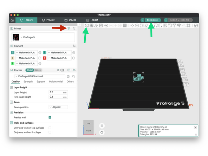The height and width of the screenshot is (156, 208).
Task: Click the save process preset icon
Action: [x=68, y=76]
